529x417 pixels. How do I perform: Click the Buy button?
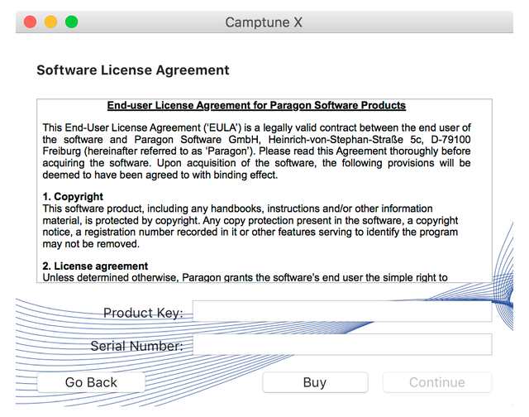tap(315, 382)
